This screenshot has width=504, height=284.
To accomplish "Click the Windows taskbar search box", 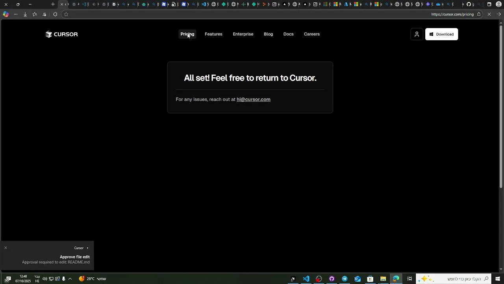I will (454, 279).
